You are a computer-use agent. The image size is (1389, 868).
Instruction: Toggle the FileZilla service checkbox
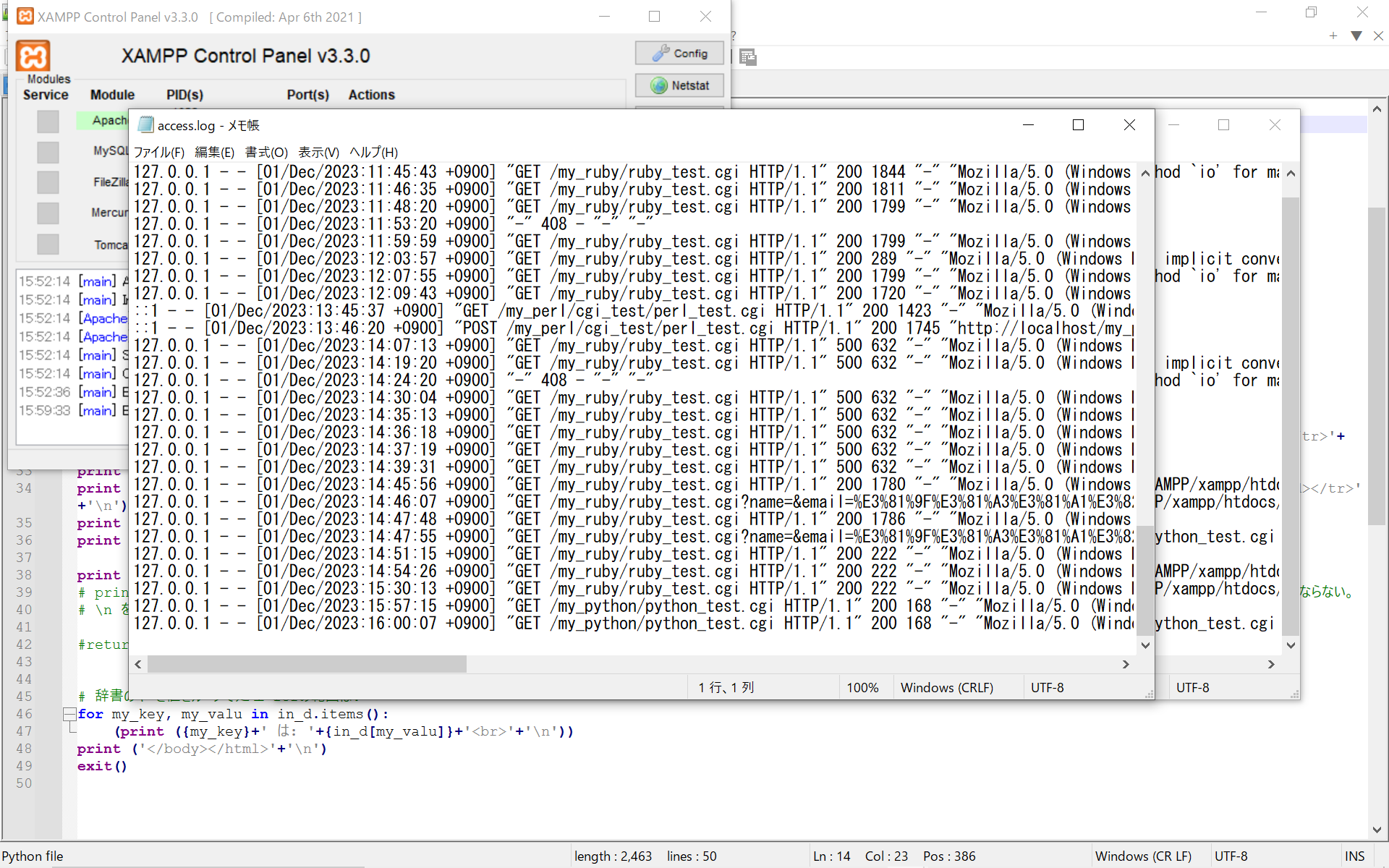[x=48, y=182]
